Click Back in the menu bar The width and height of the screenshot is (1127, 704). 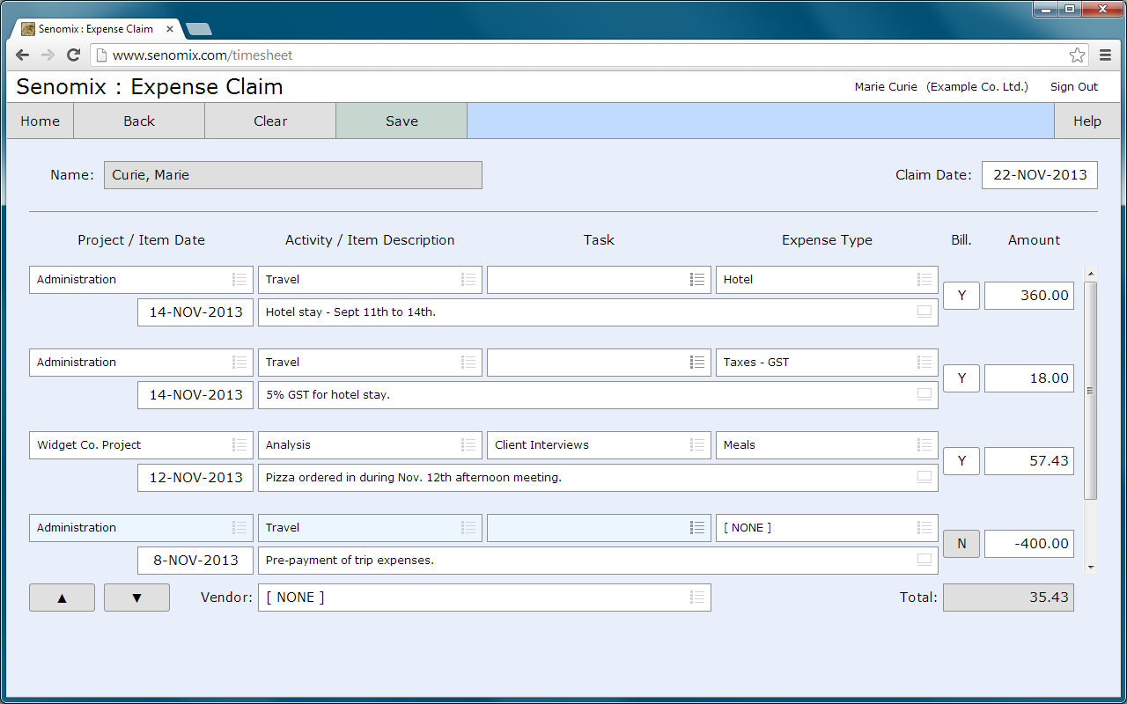tap(139, 121)
